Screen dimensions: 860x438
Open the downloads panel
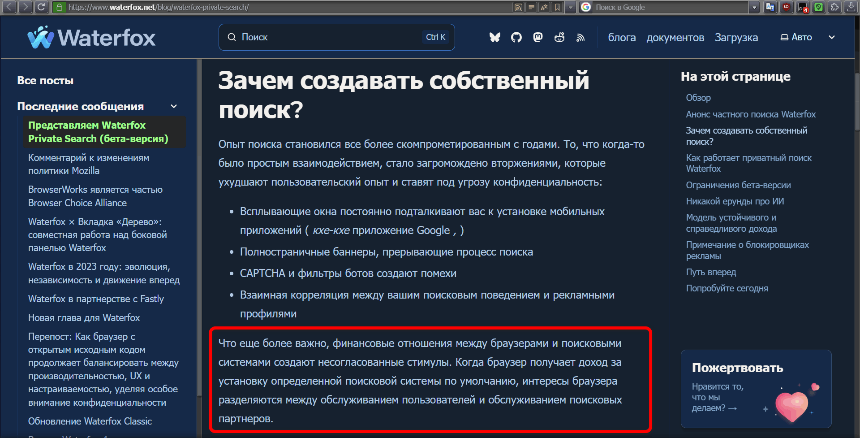pos(851,7)
